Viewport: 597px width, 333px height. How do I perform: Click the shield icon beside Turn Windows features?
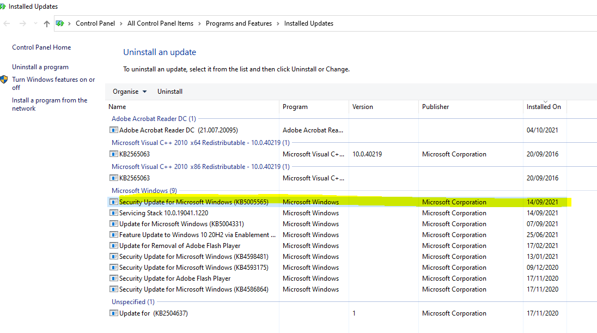click(x=4, y=79)
